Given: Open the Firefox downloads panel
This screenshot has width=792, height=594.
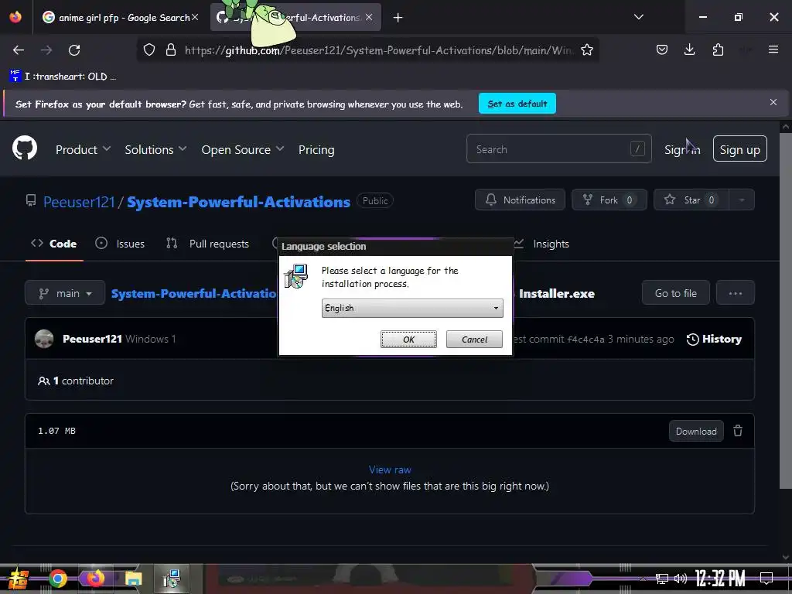Looking at the screenshot, I should point(689,49).
